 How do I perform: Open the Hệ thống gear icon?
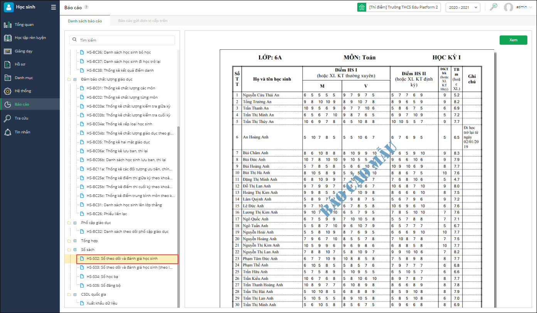pyautogui.click(x=8, y=91)
